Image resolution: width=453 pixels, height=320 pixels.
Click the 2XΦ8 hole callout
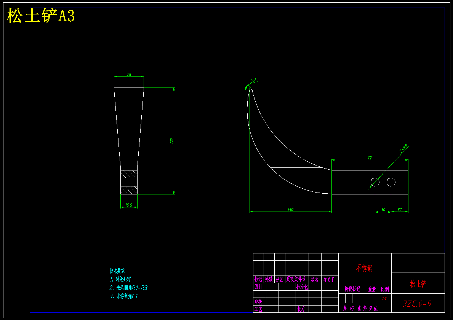pos(403,148)
